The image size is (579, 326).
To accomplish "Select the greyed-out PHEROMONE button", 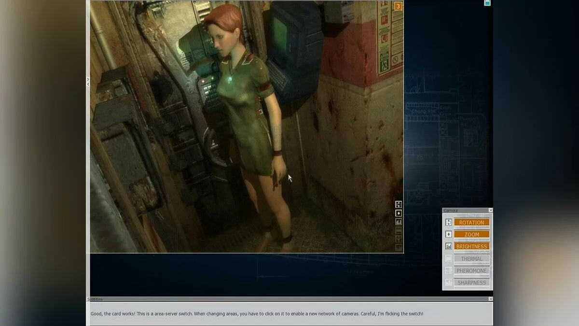I will [x=471, y=270].
